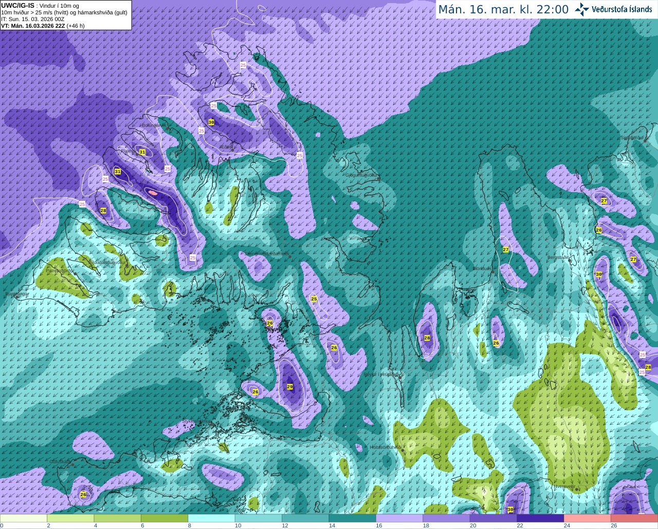Click the legend scale tick label 24
The image size is (658, 529).
566,525
